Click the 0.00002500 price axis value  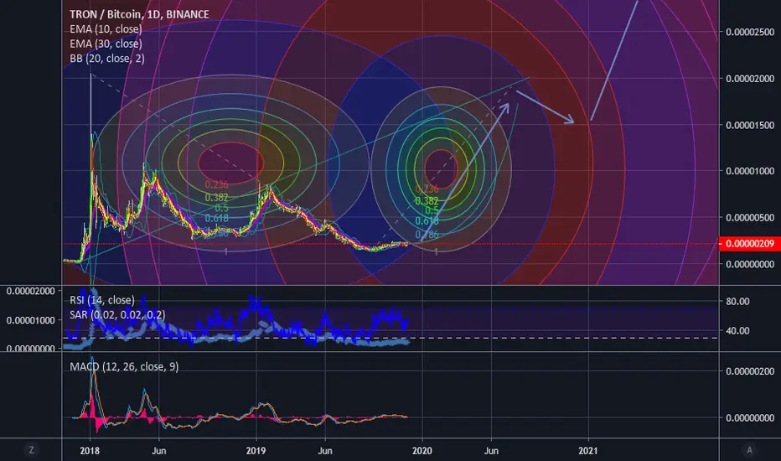[750, 33]
